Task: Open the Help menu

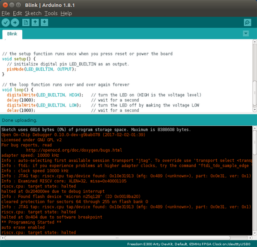Action: 66,13
